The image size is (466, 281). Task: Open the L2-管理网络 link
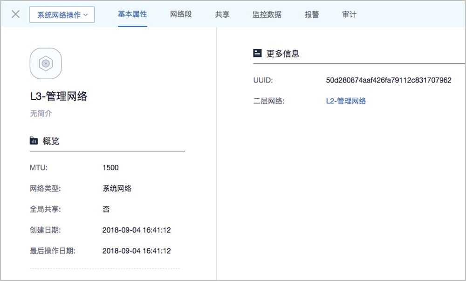[x=346, y=101]
